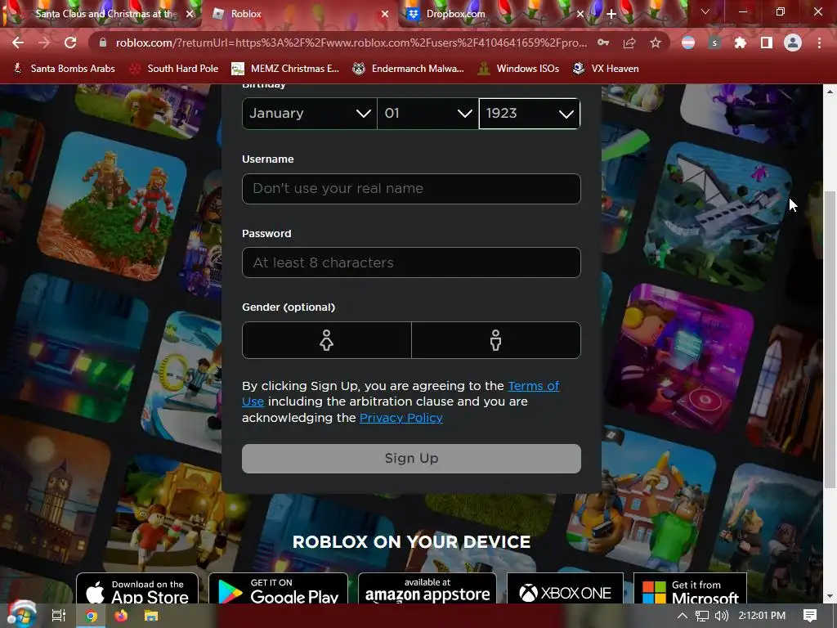Viewport: 837px width, 628px height.
Task: Click the Username input field
Action: pos(411,189)
